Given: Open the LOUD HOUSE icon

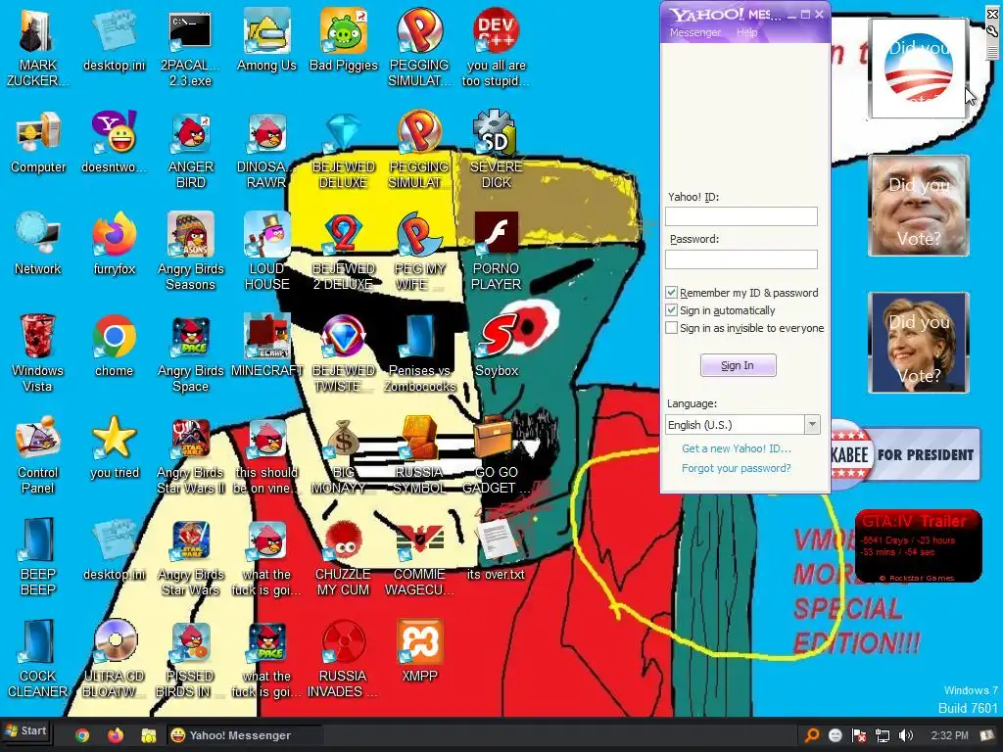Looking at the screenshot, I should coord(266,251).
